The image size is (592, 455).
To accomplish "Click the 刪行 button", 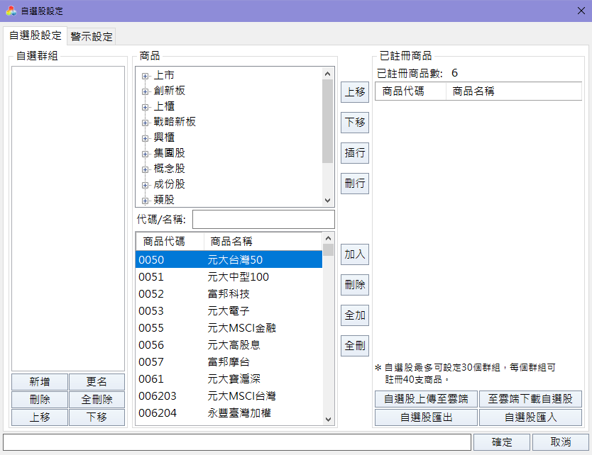I will (354, 184).
